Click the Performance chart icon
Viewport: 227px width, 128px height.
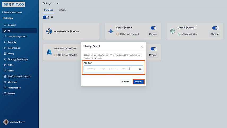coord(5,88)
